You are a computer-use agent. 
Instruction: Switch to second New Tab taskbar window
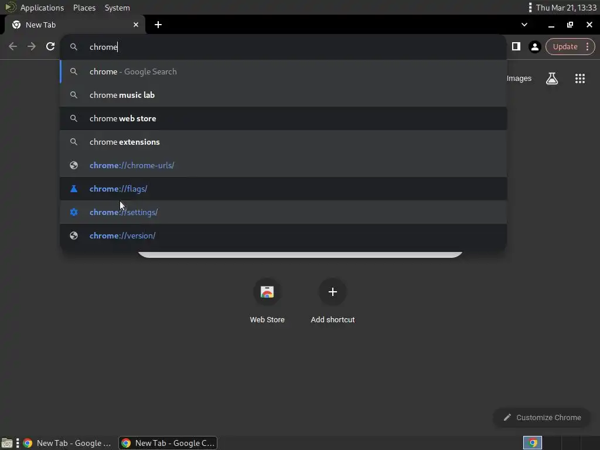pyautogui.click(x=168, y=443)
